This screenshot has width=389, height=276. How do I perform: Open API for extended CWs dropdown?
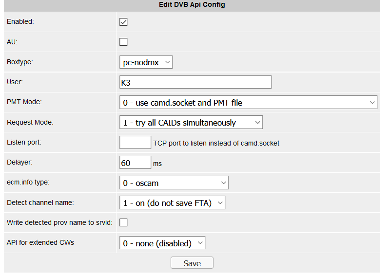tap(162, 243)
